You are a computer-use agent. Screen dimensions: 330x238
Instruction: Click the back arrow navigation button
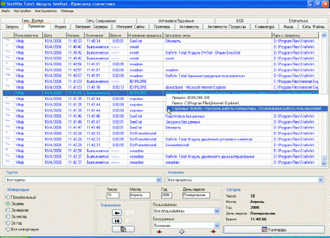pos(117,213)
